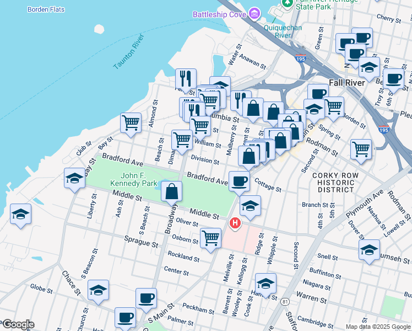Screen dimensions: 412x331
Task: Click the I-195 shield near Anawan St
Action: click(x=300, y=58)
